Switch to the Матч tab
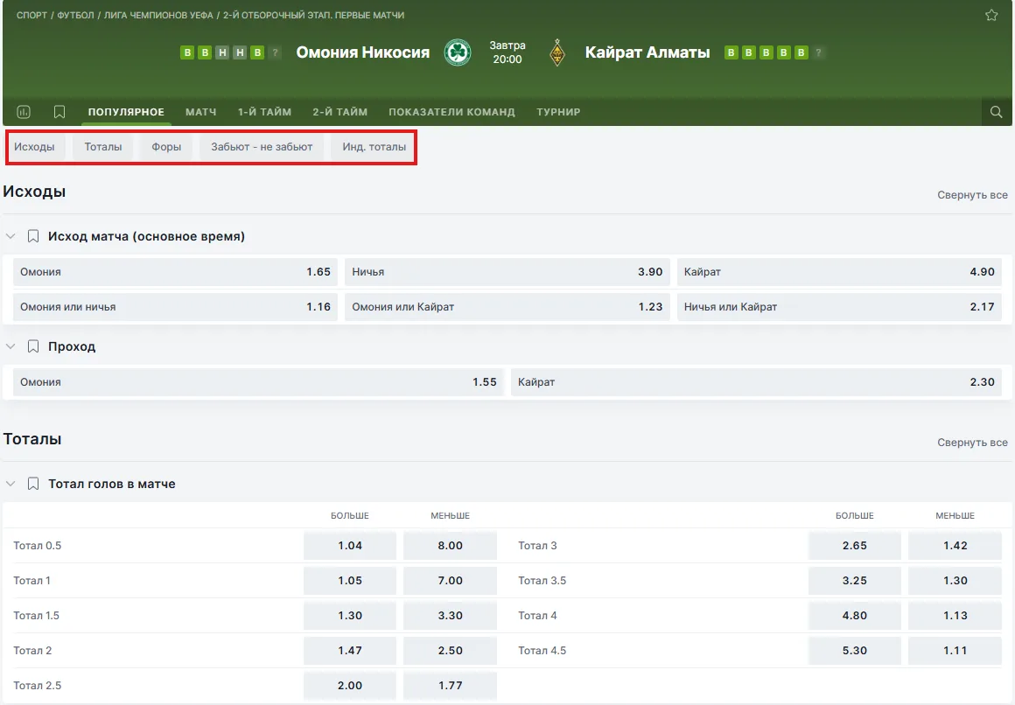 tap(200, 112)
